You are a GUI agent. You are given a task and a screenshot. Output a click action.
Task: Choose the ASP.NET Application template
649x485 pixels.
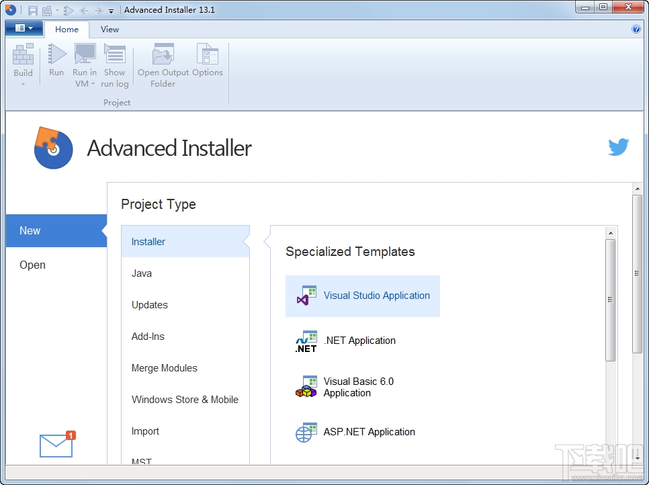pyautogui.click(x=363, y=432)
